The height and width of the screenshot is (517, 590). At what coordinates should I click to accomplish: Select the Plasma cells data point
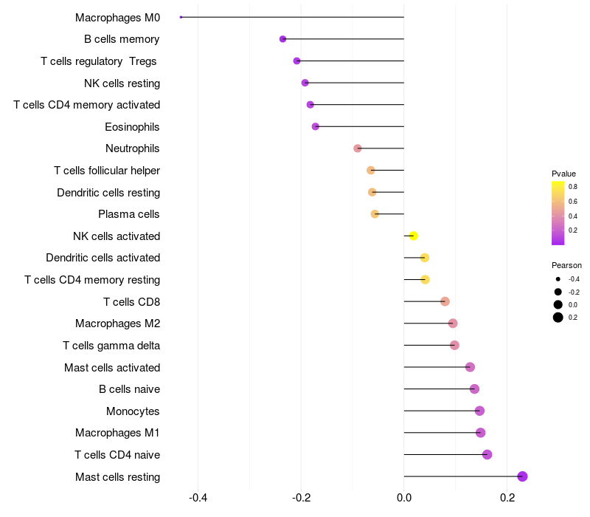click(x=375, y=214)
